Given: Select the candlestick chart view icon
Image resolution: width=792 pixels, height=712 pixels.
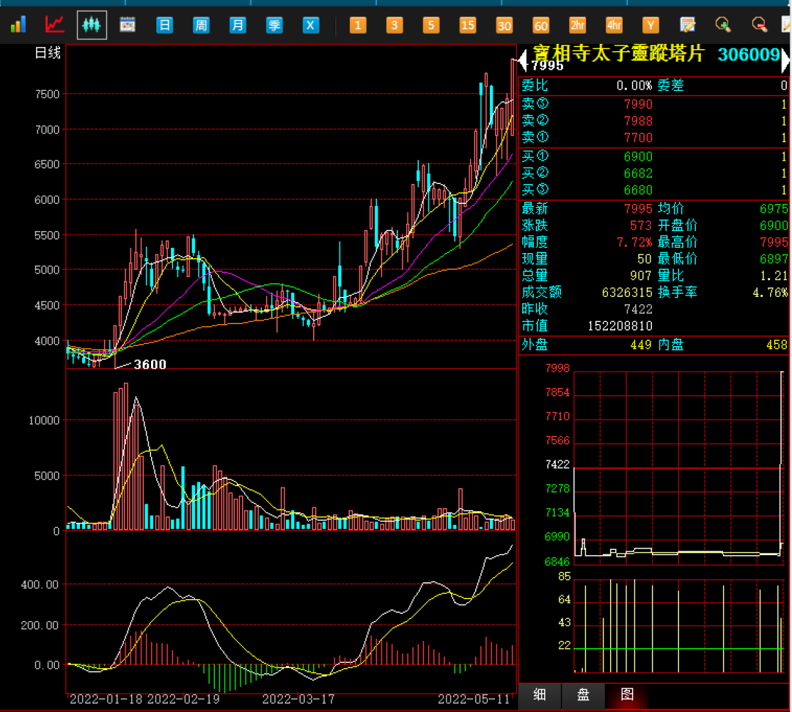Looking at the screenshot, I should click(x=92, y=24).
